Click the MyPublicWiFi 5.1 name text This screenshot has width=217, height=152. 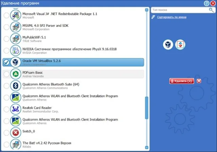[34, 37]
